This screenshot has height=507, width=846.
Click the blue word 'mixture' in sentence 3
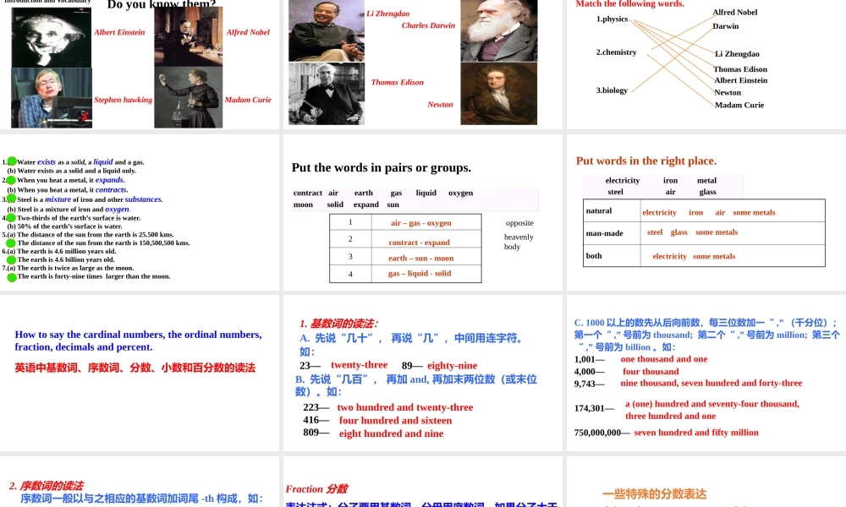coord(58,199)
